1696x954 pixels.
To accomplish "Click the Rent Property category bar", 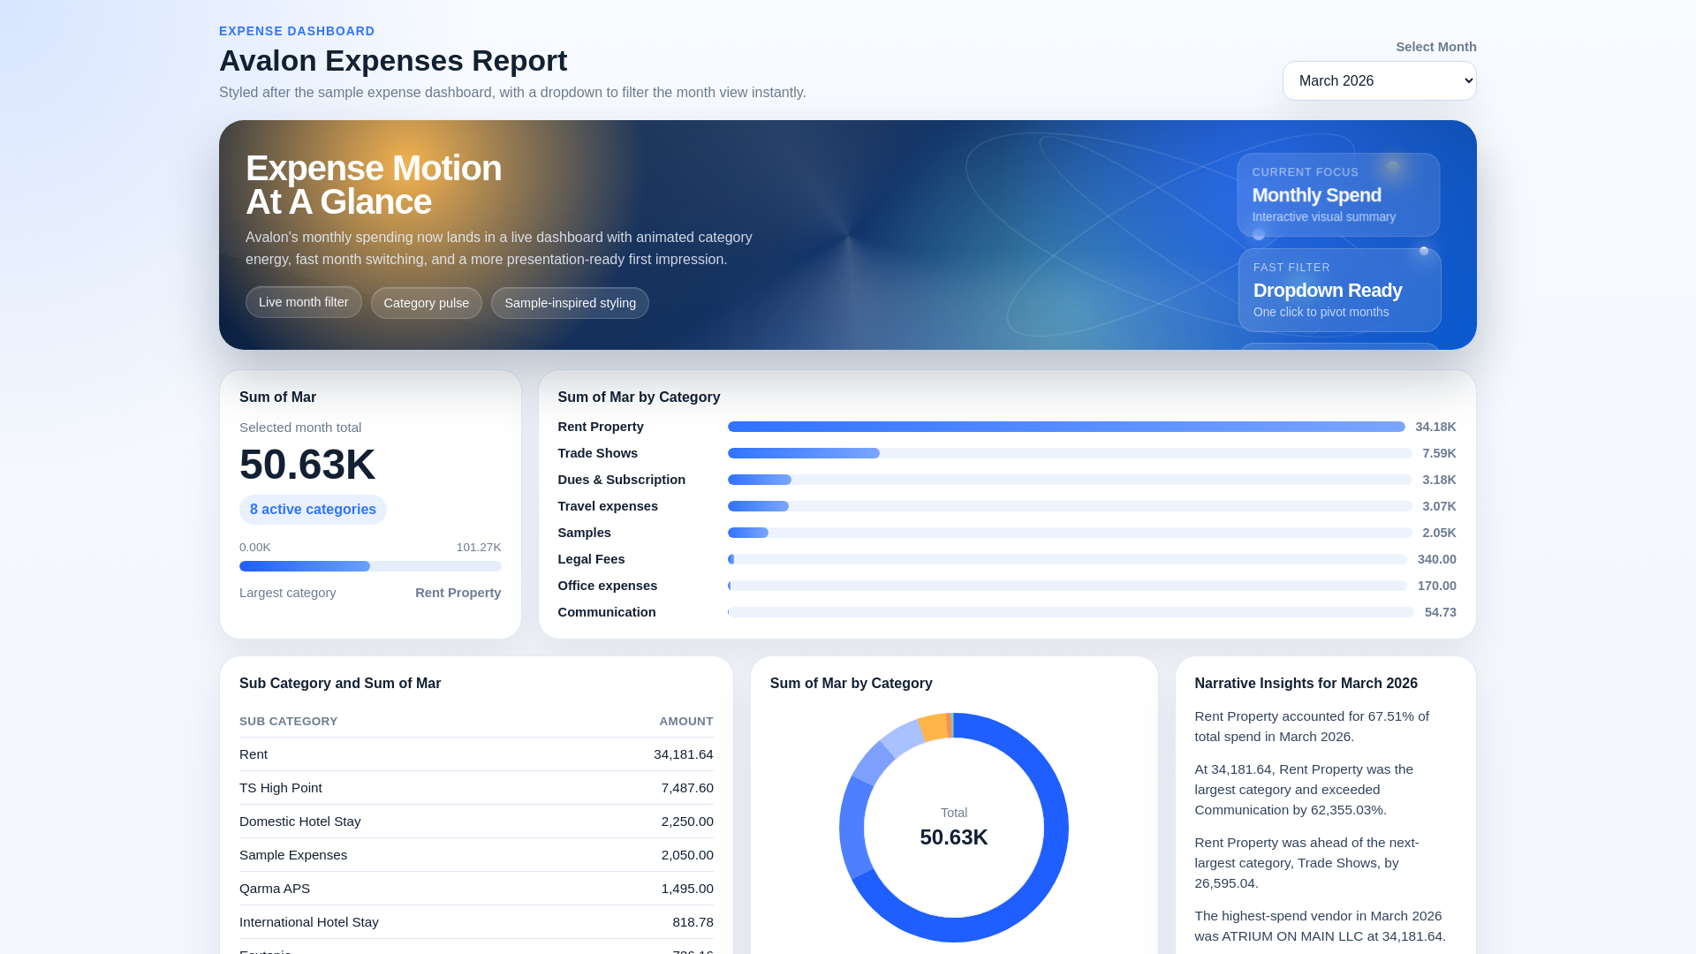I will pos(1064,427).
